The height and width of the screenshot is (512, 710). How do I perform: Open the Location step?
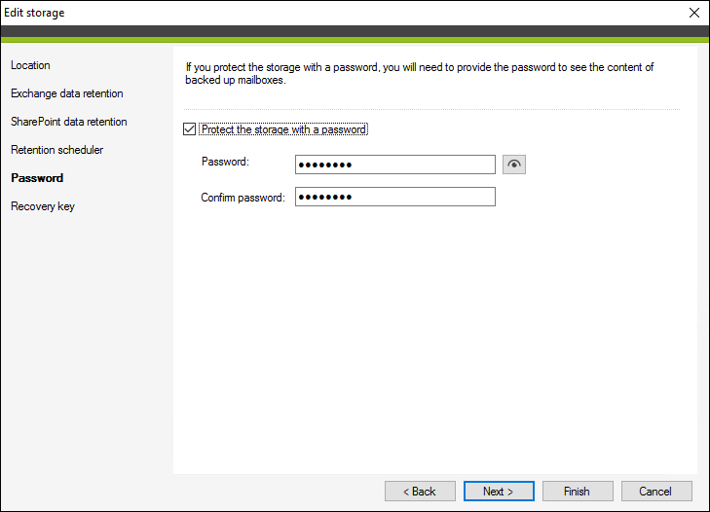(30, 65)
